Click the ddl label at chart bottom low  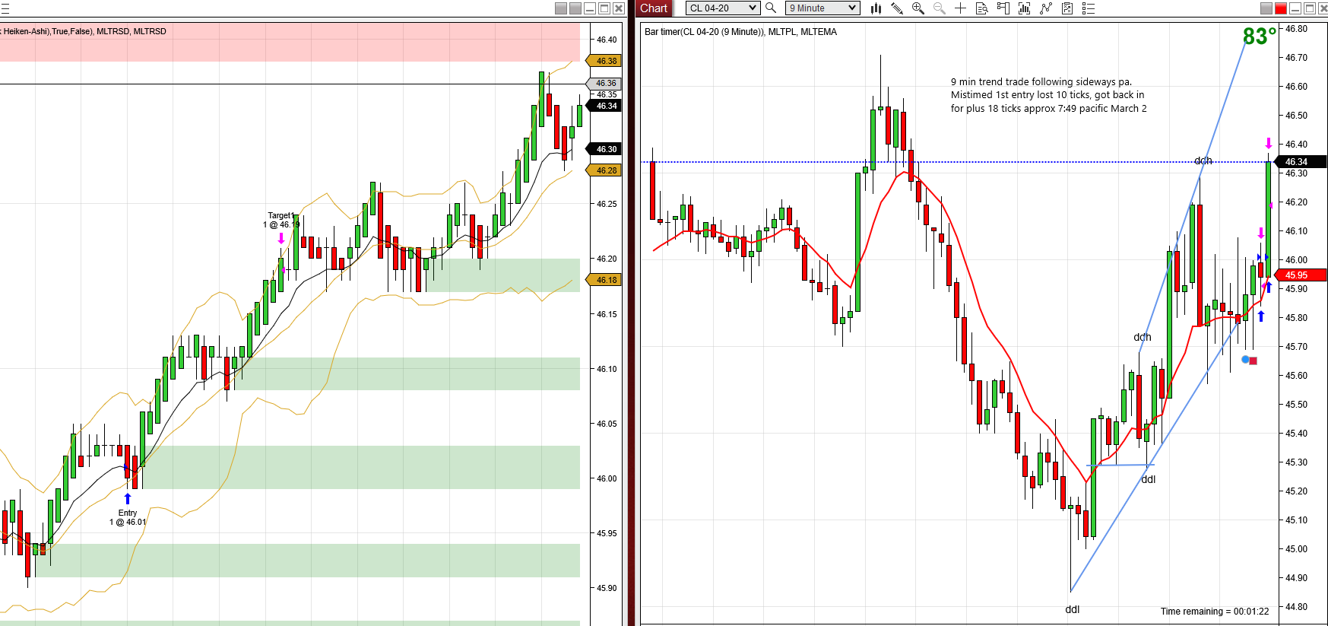[x=1072, y=609]
